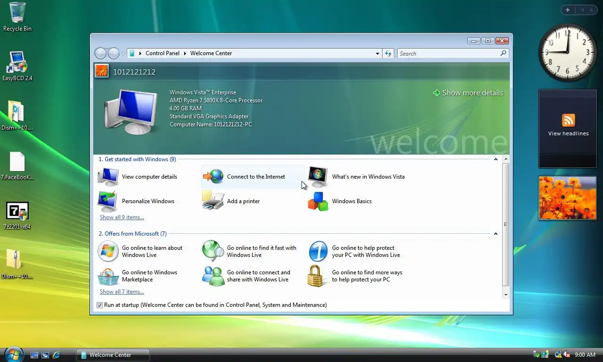Click the scrollbar down arrow in Welcome Center
The height and width of the screenshot is (362, 603).
[x=506, y=295]
